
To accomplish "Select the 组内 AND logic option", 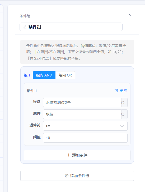I will (x=44, y=75).
